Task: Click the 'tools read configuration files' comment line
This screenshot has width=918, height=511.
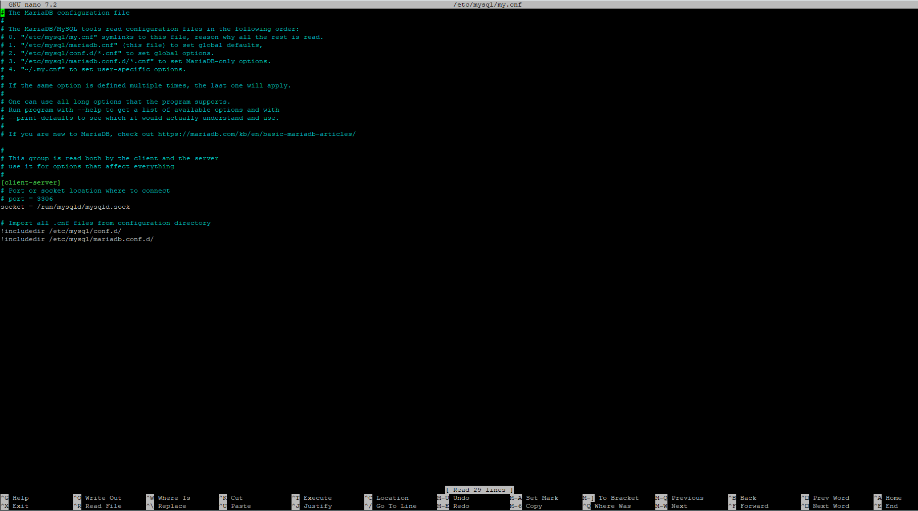Action: (150, 29)
